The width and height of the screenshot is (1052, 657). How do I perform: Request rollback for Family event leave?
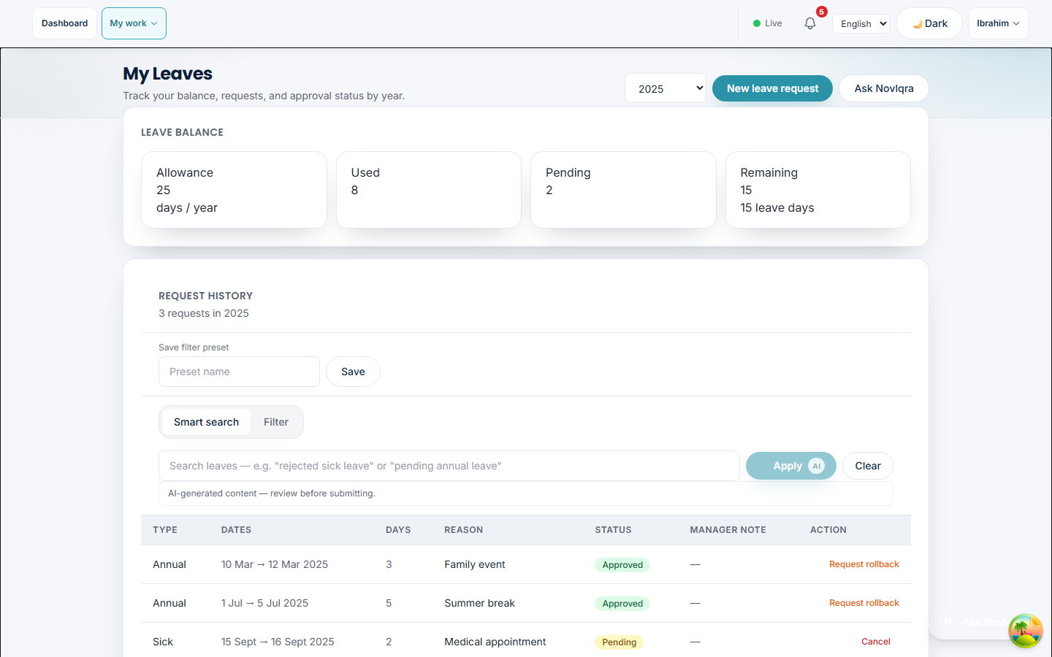coord(864,564)
